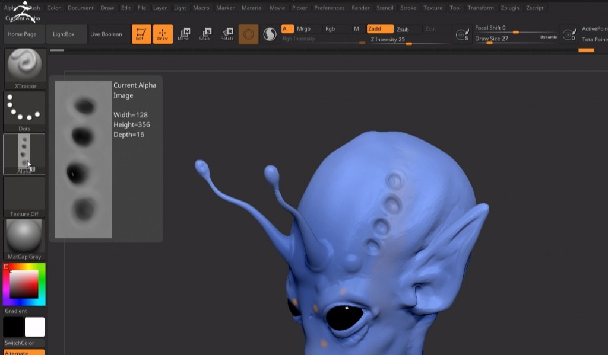
Task: Open the MatCap Gray material picker
Action: [x=24, y=238]
